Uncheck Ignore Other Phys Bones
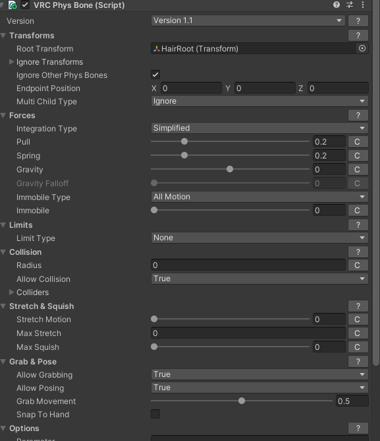 point(155,75)
